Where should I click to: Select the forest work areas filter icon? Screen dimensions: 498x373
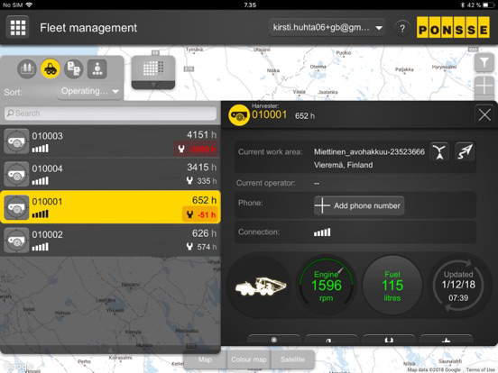[27, 68]
